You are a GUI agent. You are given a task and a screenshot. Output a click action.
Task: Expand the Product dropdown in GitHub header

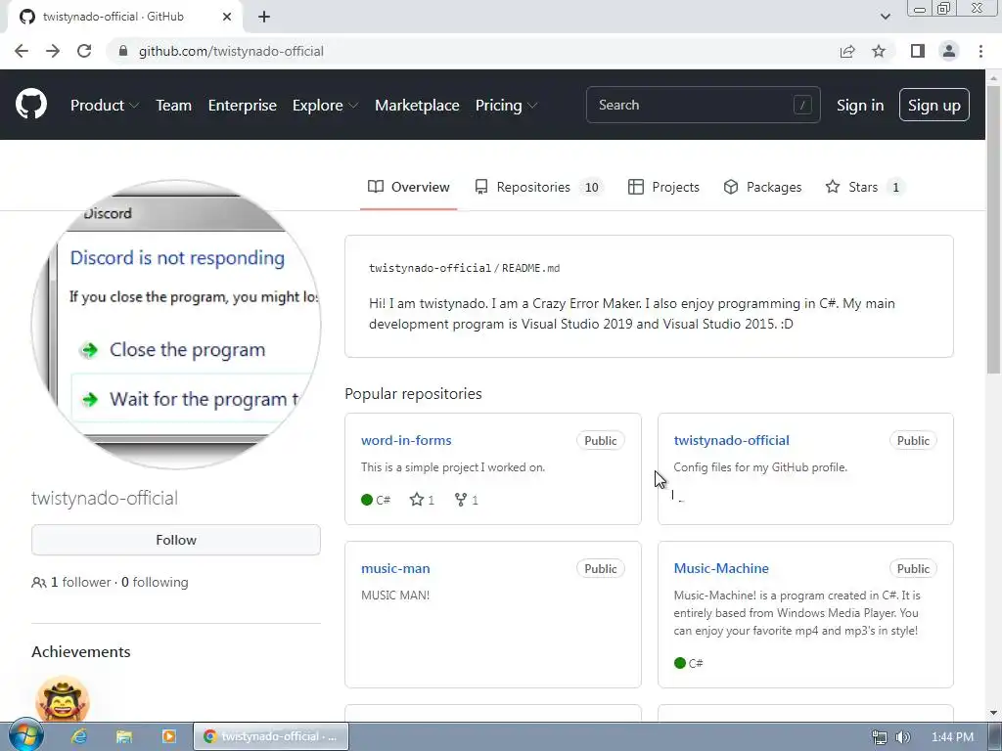[x=105, y=106]
